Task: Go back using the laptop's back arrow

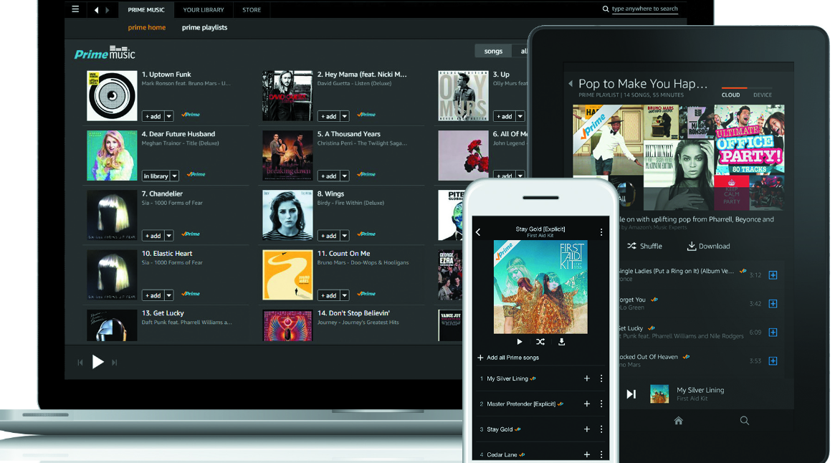Action: [x=96, y=9]
